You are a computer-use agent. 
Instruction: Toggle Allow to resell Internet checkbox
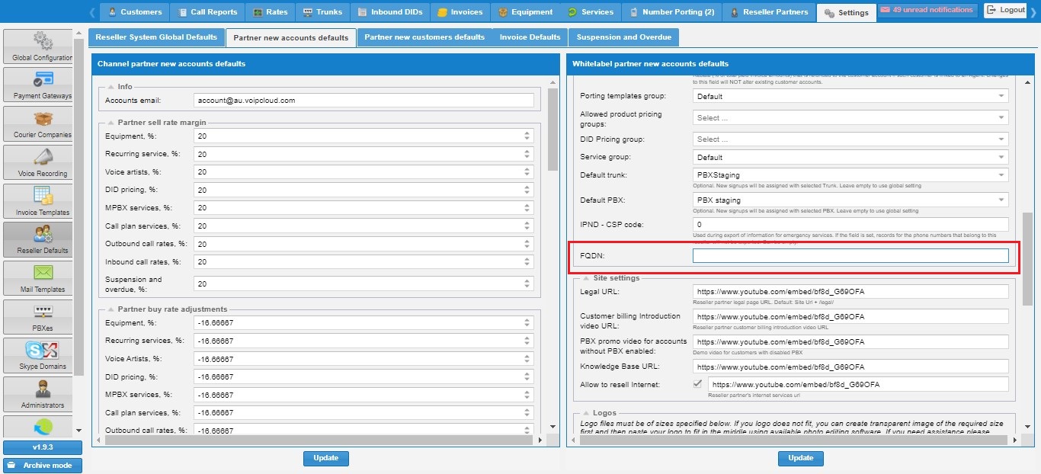697,384
